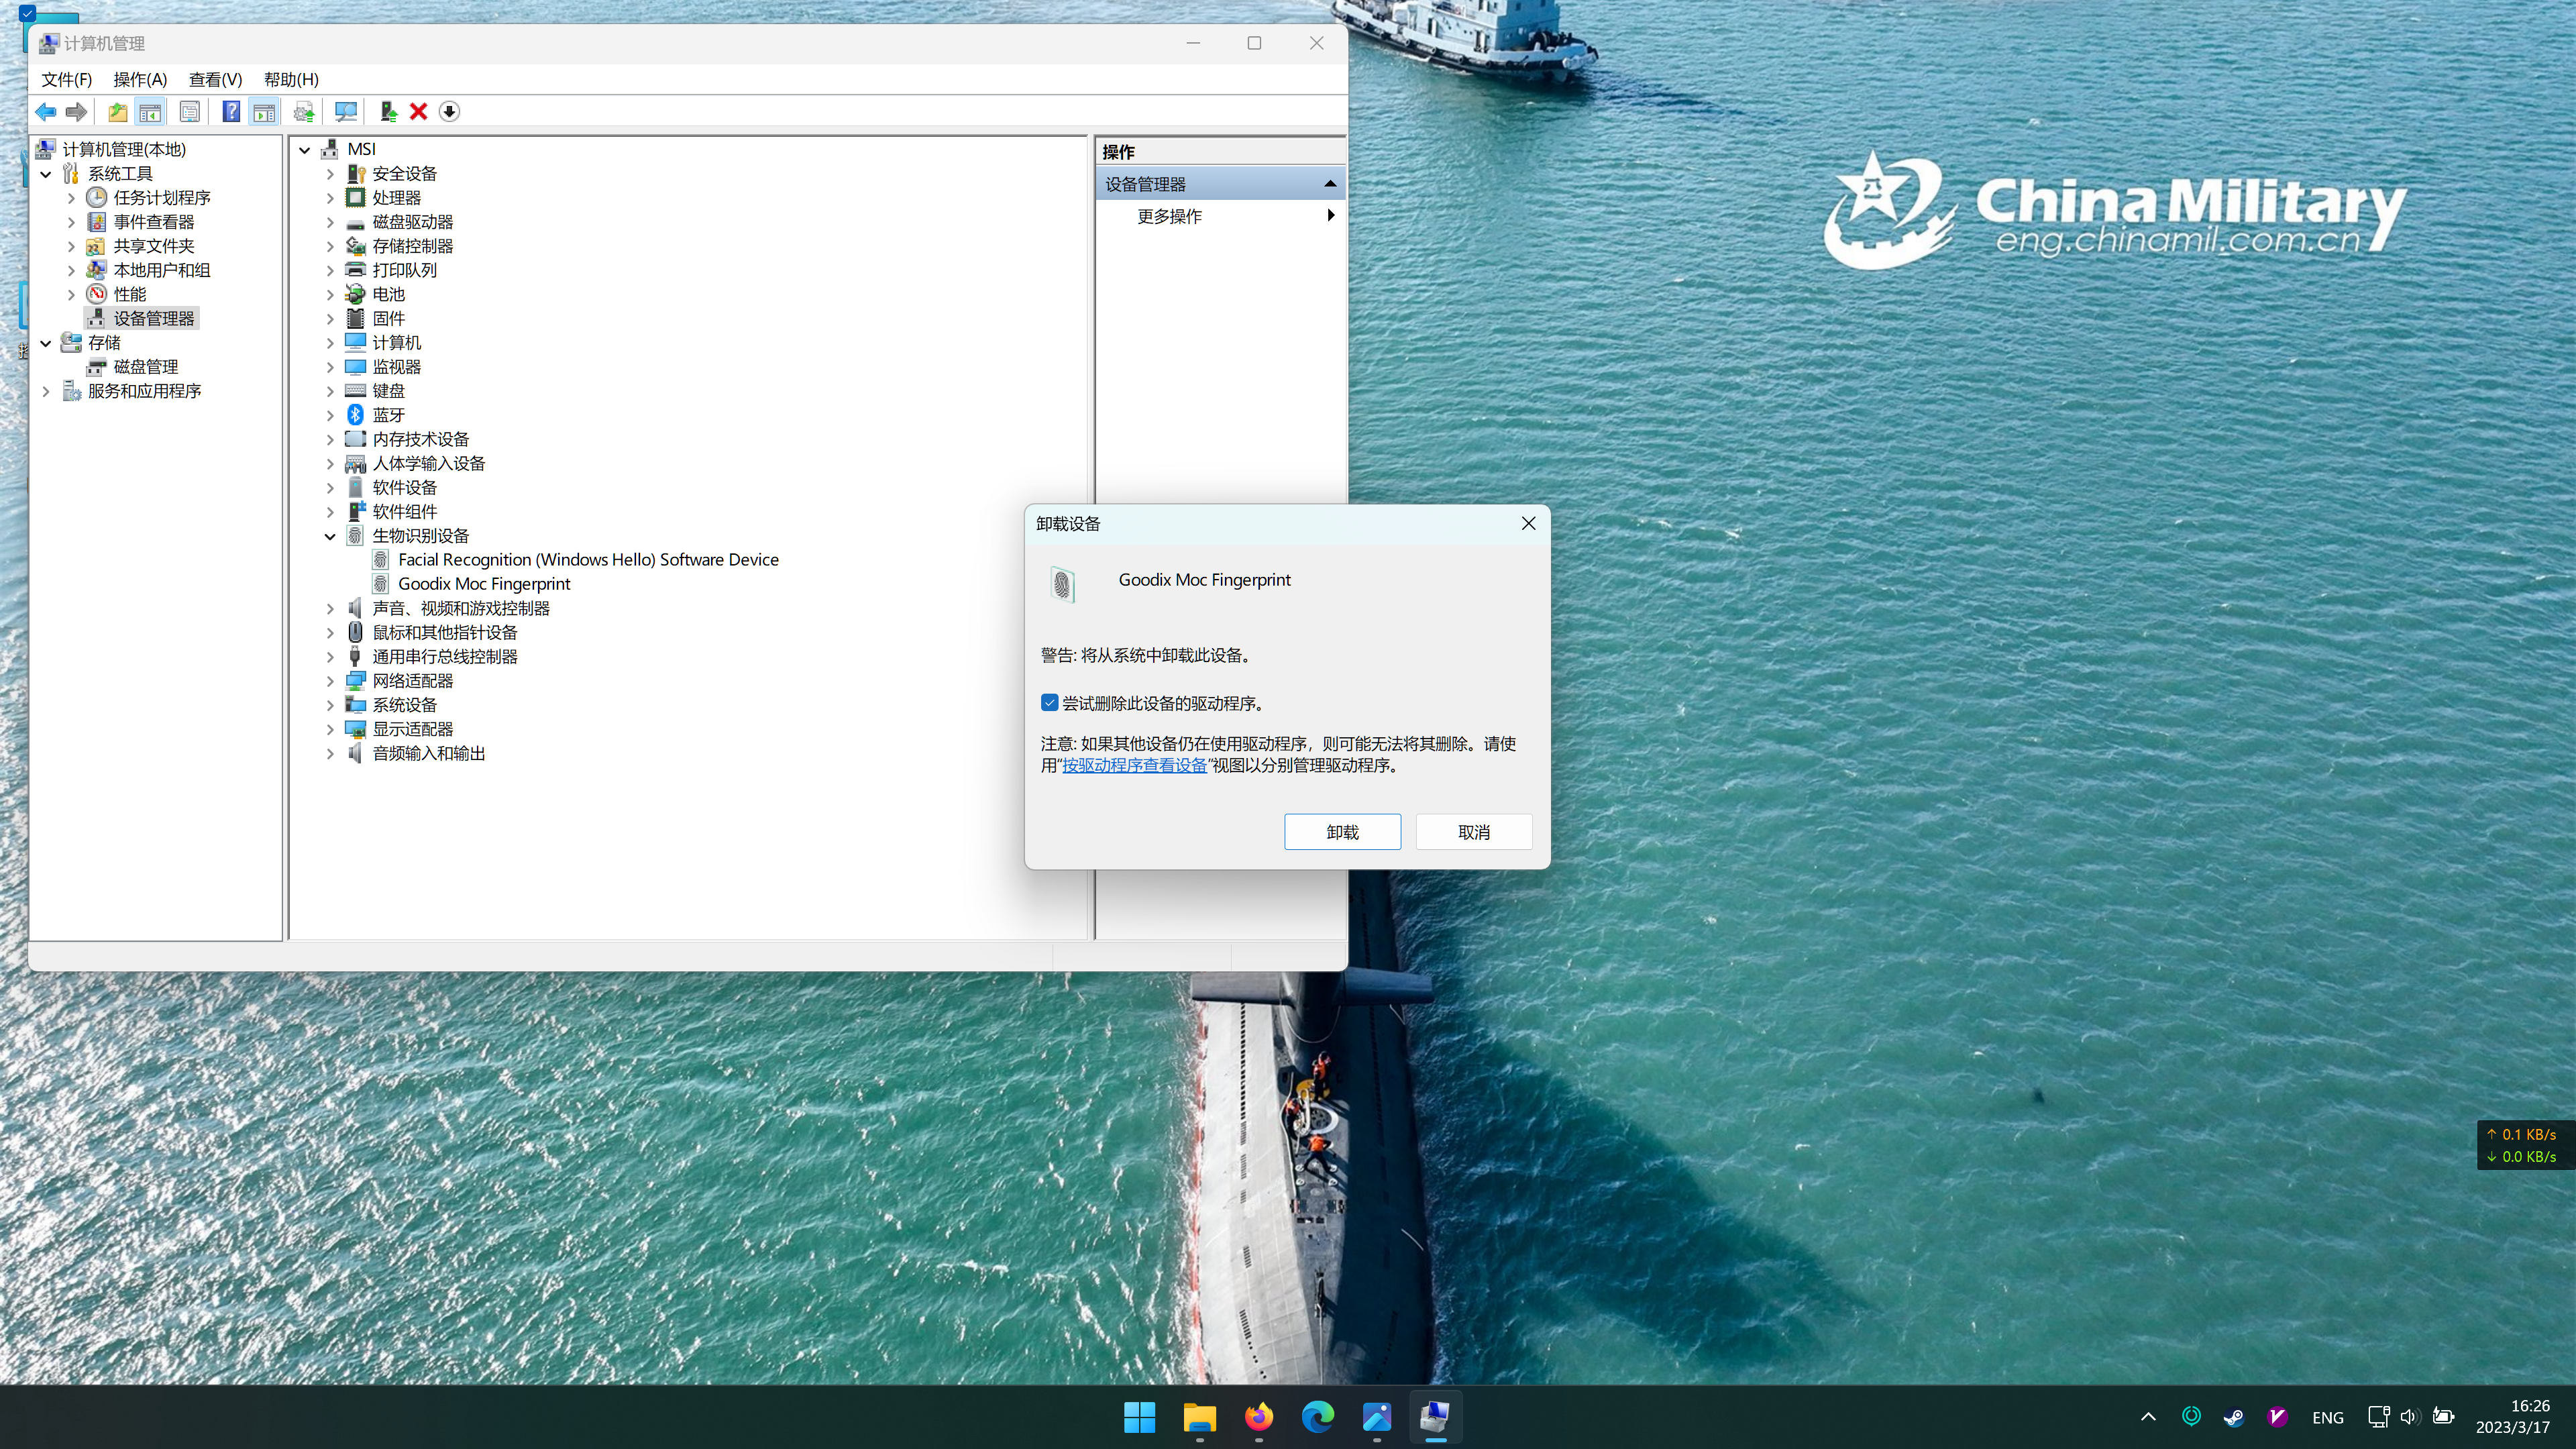Click the 按驱动程序查看设备 link
2576x1449 pixels.
point(1134,765)
